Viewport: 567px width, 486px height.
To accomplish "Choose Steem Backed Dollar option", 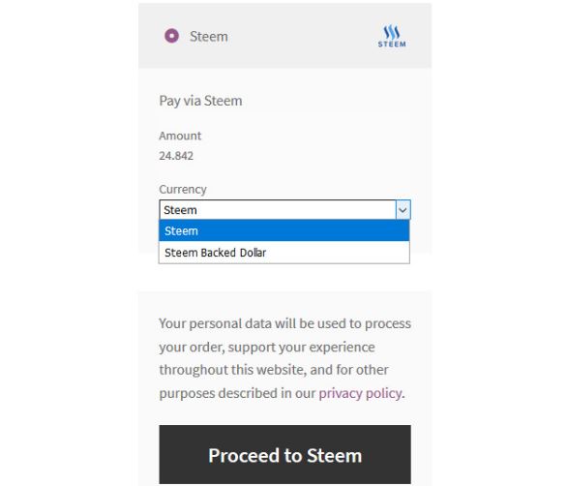I will (x=284, y=253).
